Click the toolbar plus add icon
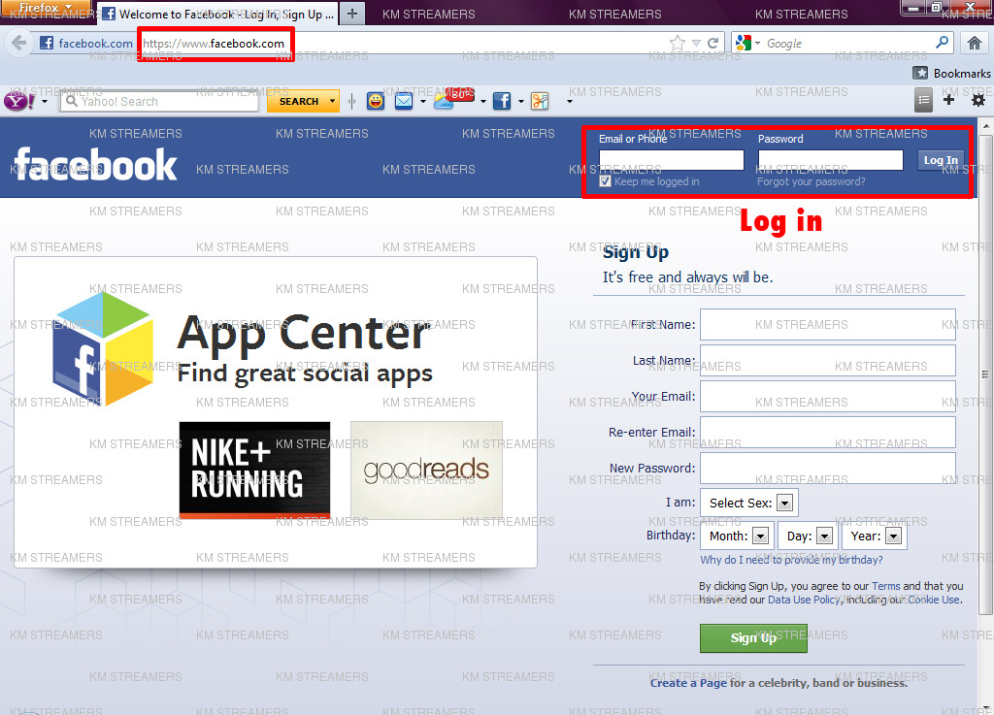The width and height of the screenshot is (994, 715). [x=948, y=99]
